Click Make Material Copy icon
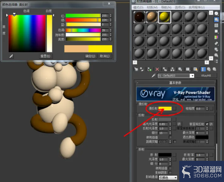Screen dimensions: 224x182 pyautogui.click(x=165, y=69)
